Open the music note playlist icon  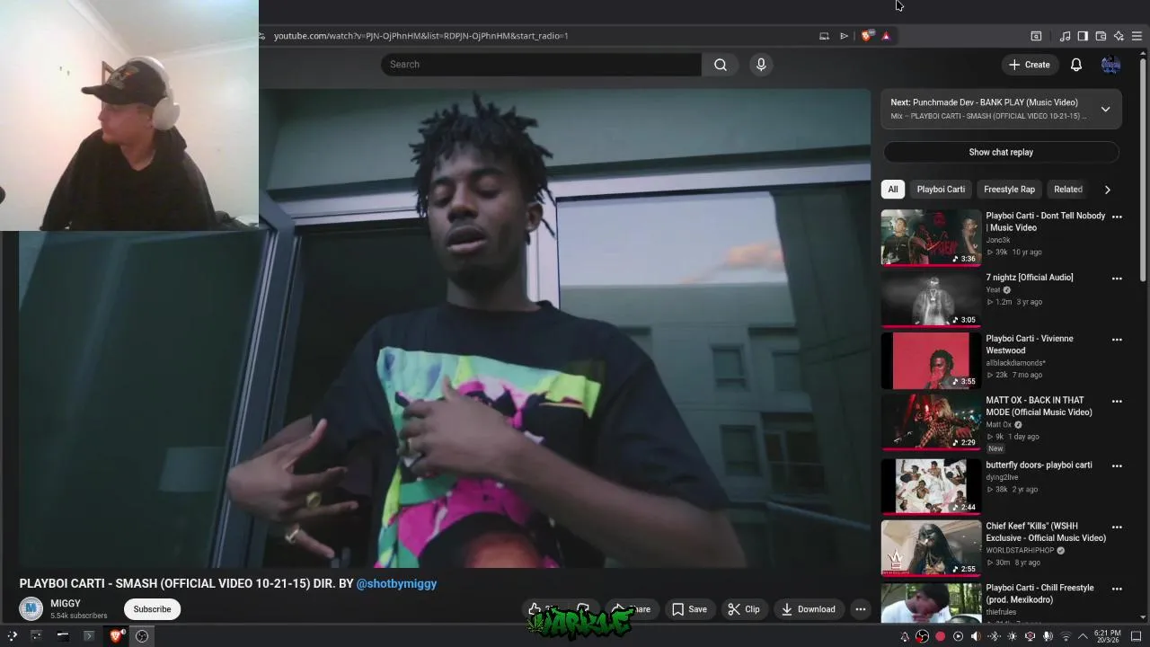[x=1065, y=36]
